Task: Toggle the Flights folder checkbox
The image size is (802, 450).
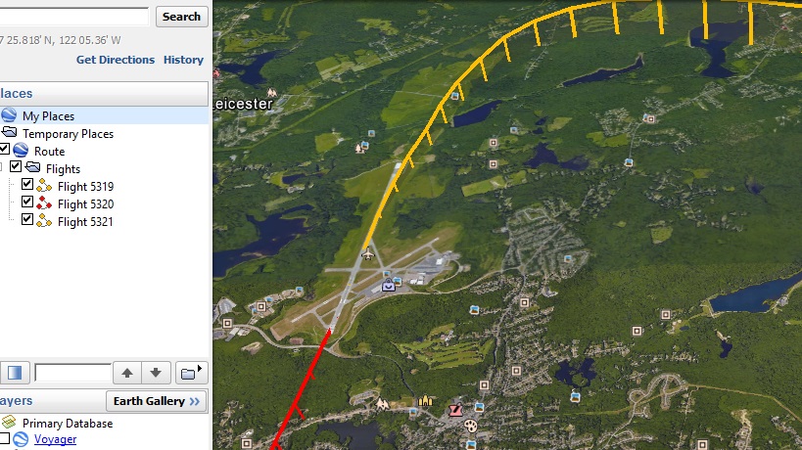Action: tap(16, 167)
